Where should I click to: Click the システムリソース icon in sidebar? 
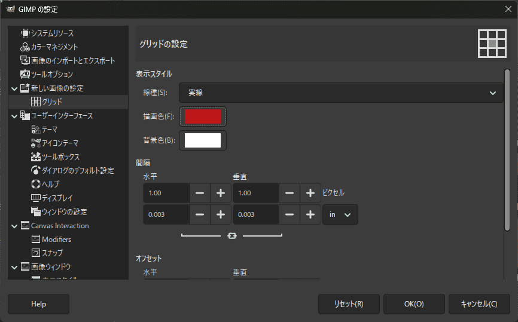(25, 33)
